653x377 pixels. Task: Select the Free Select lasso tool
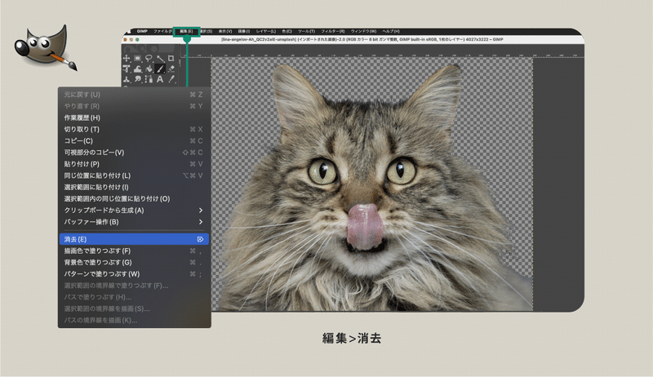point(149,58)
